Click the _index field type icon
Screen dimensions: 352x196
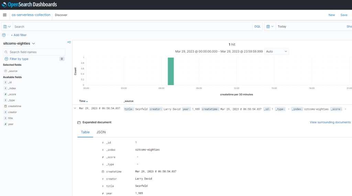[x=5, y=88]
